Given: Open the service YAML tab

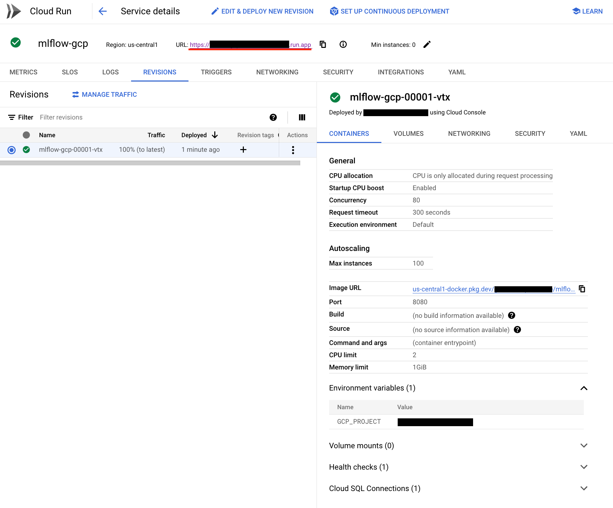Looking at the screenshot, I should pos(457,72).
